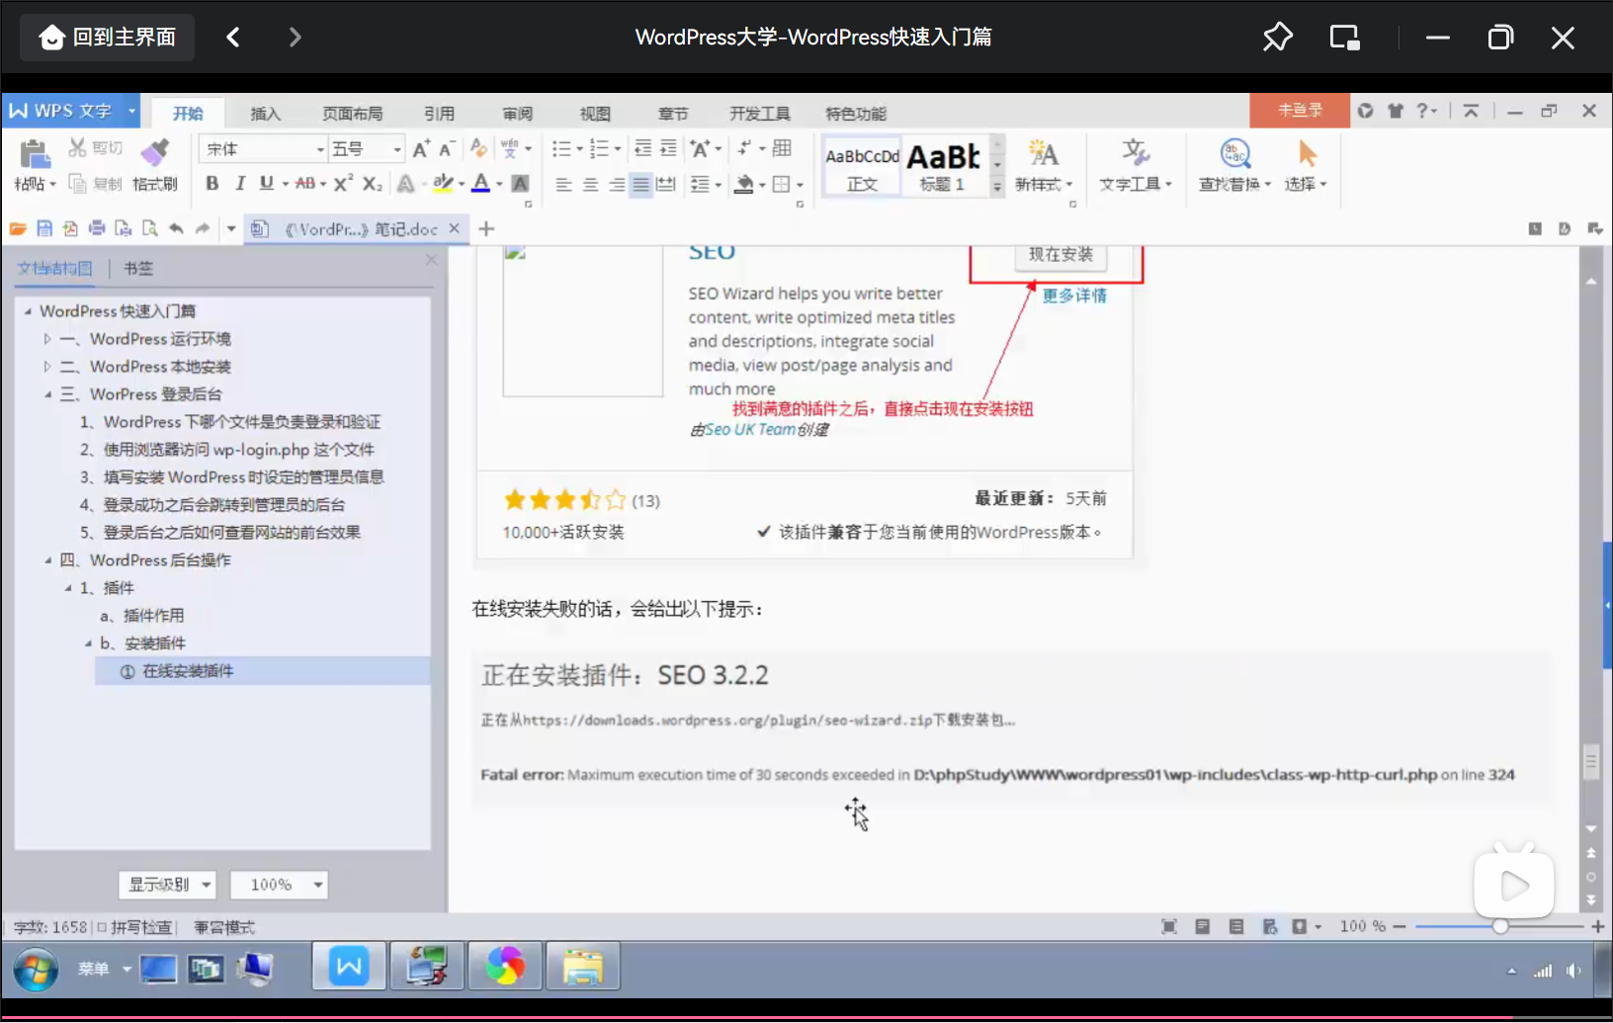Click the Paste clipboard icon
1613x1023 pixels.
pos(35,153)
